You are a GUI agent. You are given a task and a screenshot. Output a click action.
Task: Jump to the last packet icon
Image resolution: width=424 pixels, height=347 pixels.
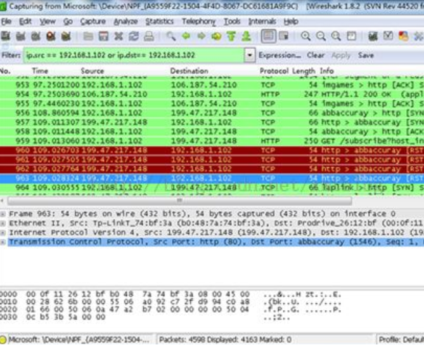click(247, 36)
